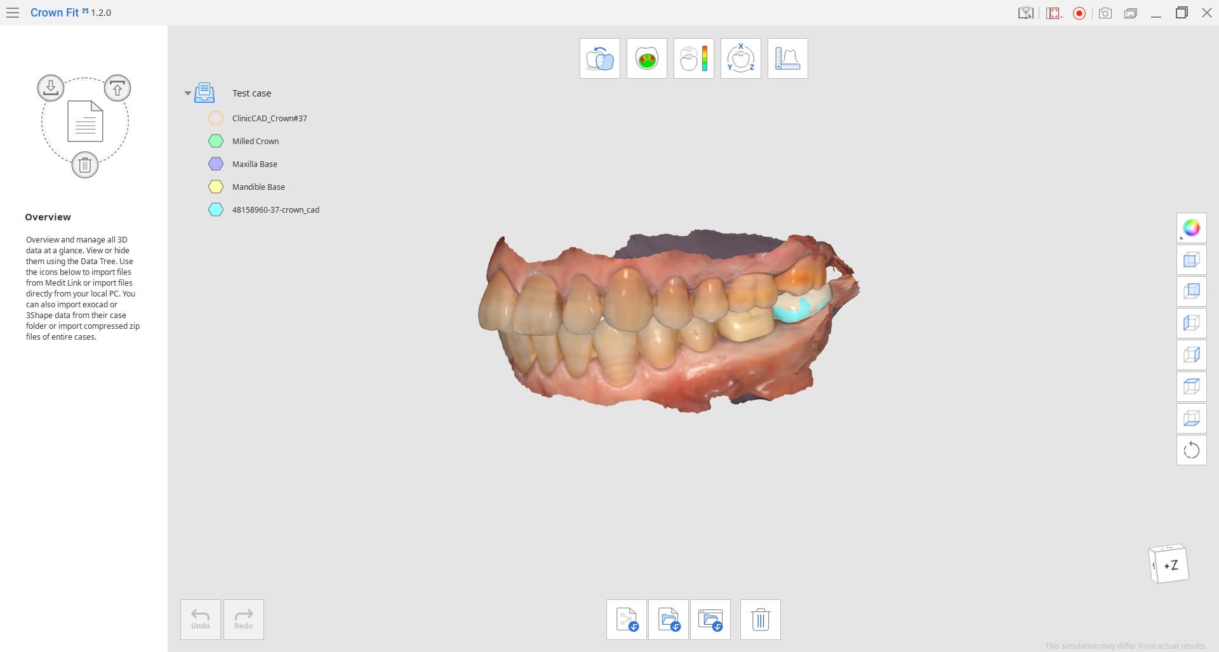The width and height of the screenshot is (1219, 652).
Task: Start video recording with red record icon
Action: click(x=1079, y=13)
